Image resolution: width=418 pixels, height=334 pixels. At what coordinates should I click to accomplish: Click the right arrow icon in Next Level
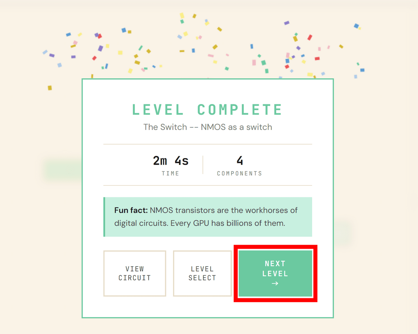(275, 284)
